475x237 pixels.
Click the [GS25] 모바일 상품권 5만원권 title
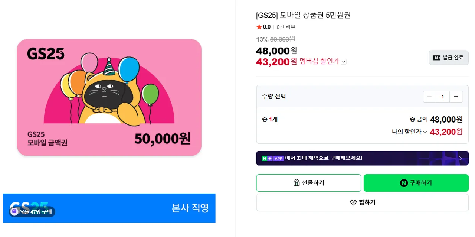tap(303, 15)
